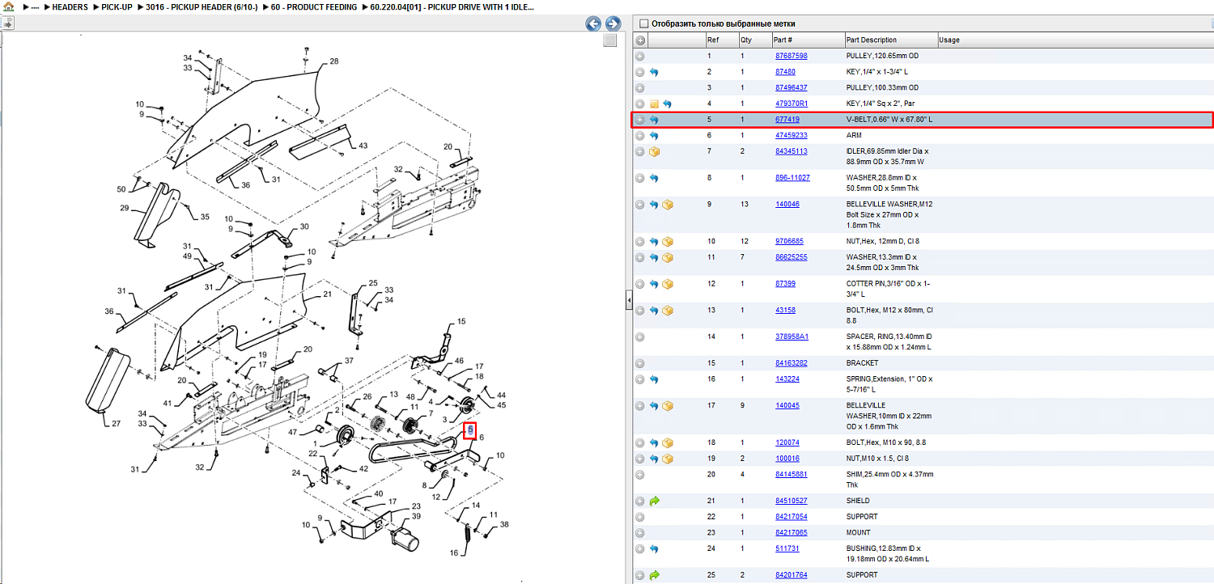Click the green arrow icon for SHIELD 84510527
1214x584 pixels.
(654, 501)
